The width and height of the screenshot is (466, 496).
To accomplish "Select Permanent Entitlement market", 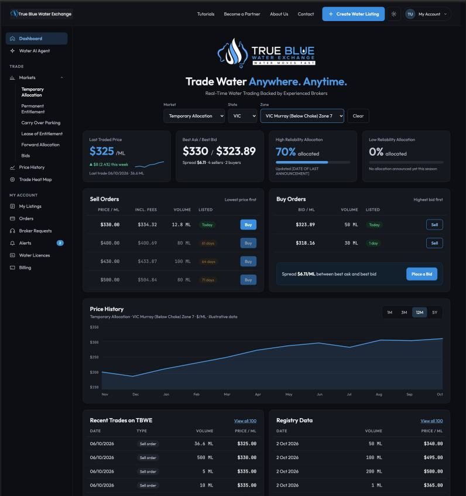I will [x=33, y=109].
